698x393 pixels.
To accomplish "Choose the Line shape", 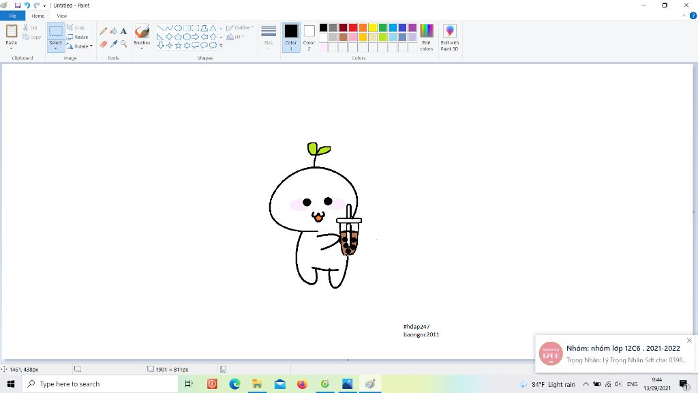I will (x=160, y=28).
